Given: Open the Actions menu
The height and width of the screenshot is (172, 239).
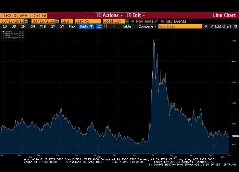Looking at the screenshot, I should point(109,15).
